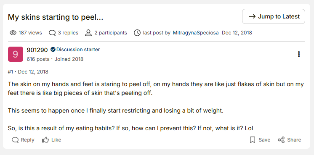Open user 901290's profile name

click(37, 50)
